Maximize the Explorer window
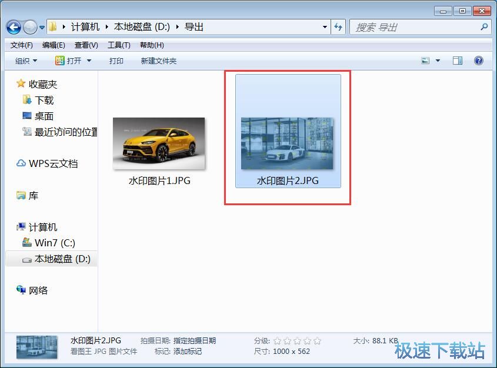Image resolution: width=497 pixels, height=368 pixels. point(462,11)
